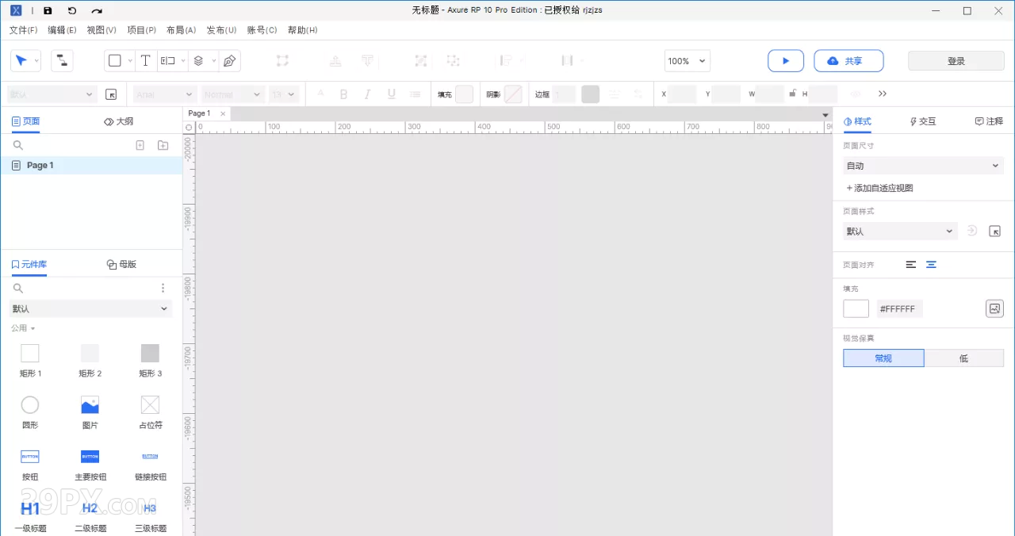
Task: Open the library options three-dot menu
Action: (x=163, y=288)
